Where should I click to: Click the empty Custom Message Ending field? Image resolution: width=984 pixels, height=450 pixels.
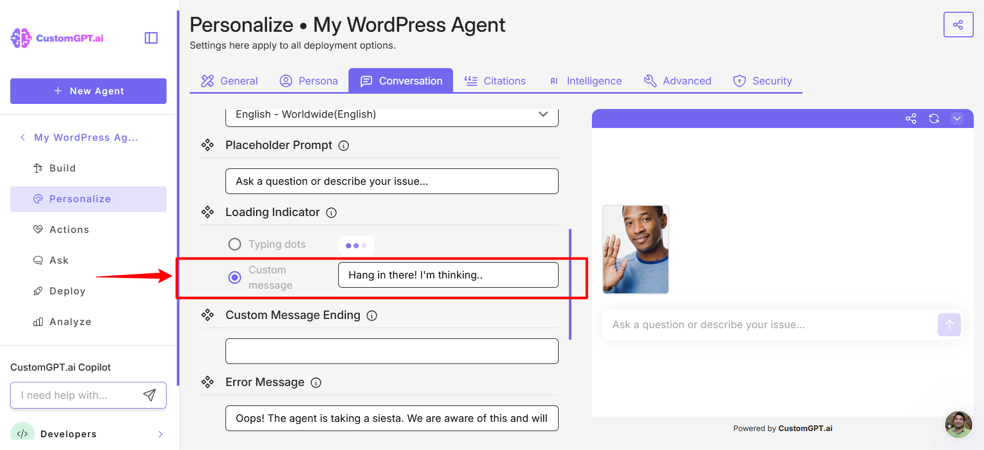click(392, 351)
